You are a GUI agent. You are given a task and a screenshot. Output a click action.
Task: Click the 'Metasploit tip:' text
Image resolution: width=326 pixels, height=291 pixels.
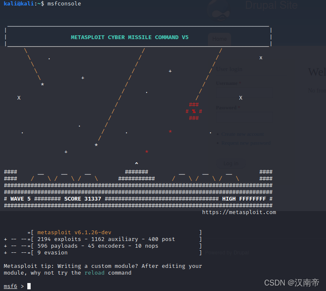tap(29, 266)
